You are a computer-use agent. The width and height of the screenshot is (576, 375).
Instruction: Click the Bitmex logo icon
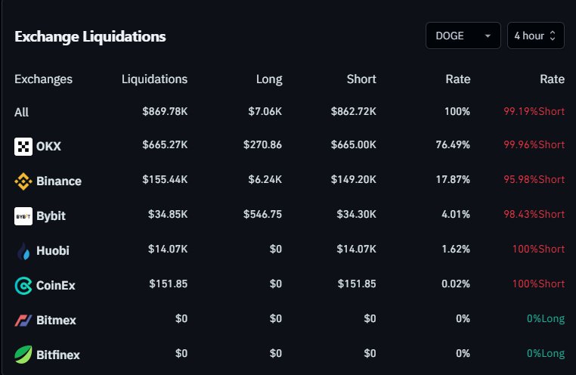click(x=23, y=320)
